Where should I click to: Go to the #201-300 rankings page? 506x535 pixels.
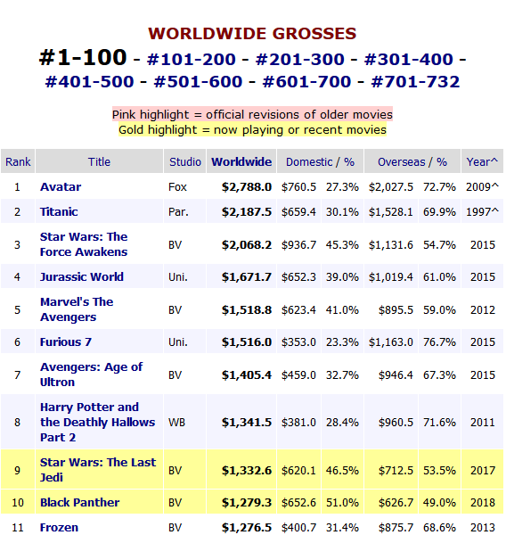point(300,60)
